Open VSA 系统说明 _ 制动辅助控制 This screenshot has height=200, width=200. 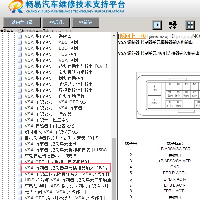click(x=55, y=78)
